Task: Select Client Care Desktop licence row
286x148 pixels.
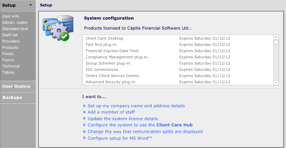Action: [x=105, y=38]
